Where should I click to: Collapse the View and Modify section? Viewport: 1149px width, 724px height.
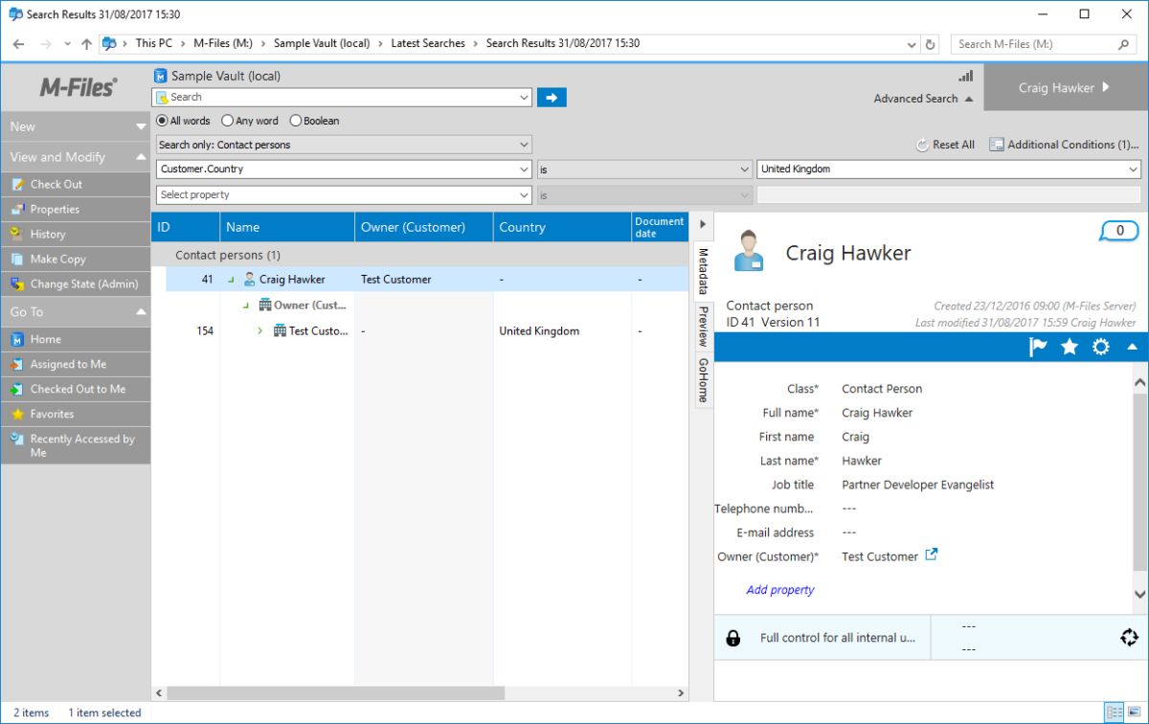(141, 157)
